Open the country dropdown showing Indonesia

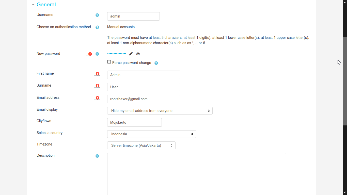click(151, 134)
